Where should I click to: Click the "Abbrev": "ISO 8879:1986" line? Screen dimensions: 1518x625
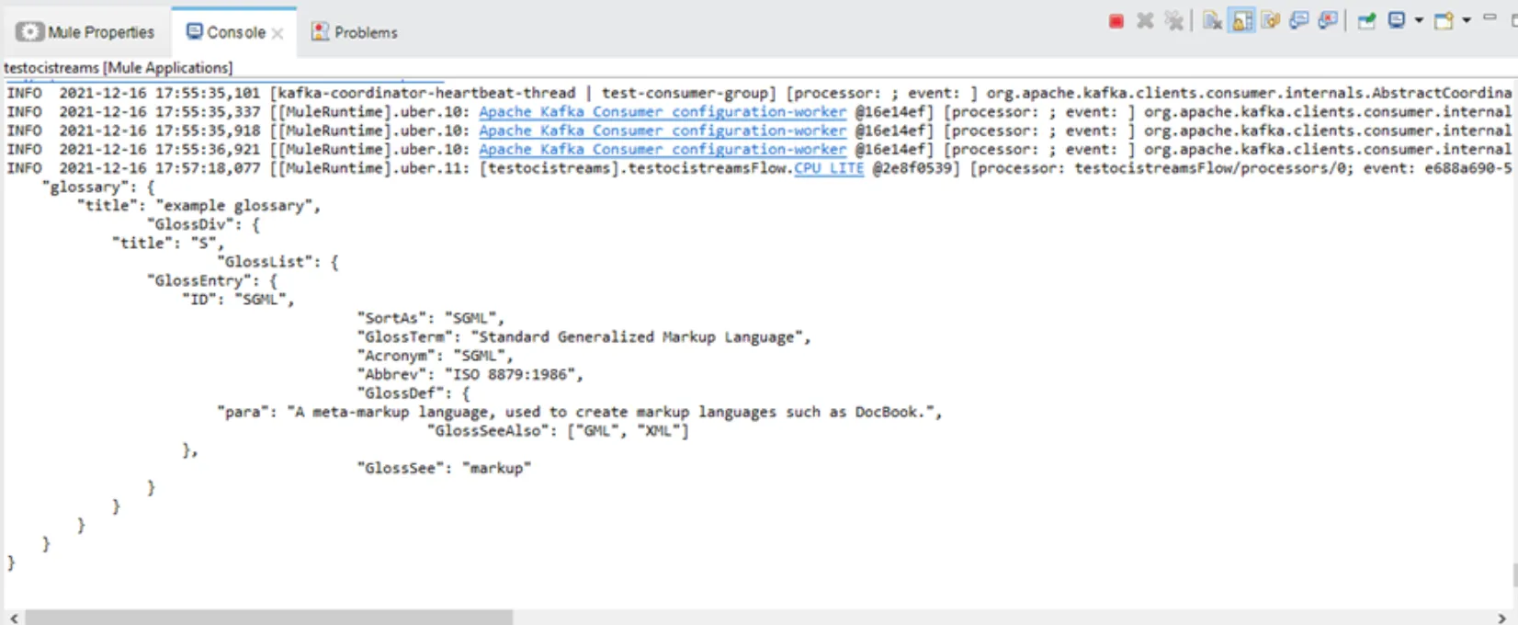click(x=470, y=374)
